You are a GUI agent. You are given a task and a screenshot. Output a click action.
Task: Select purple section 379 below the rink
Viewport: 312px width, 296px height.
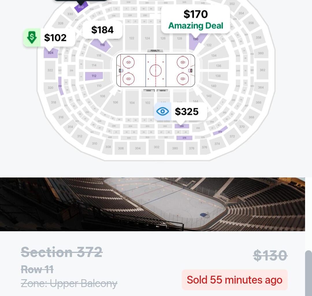[x=184, y=138]
